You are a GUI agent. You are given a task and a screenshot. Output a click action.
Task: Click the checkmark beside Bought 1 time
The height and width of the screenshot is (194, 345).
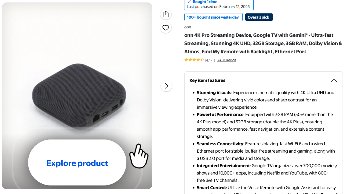pos(189,2)
